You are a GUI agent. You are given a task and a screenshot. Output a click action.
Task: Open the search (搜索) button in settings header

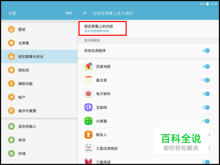pos(69,13)
